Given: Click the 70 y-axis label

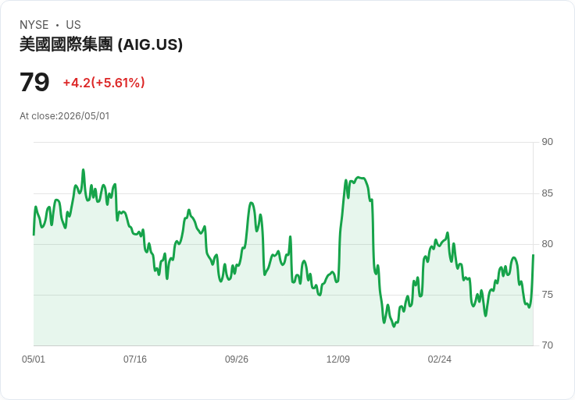Looking at the screenshot, I should (547, 345).
